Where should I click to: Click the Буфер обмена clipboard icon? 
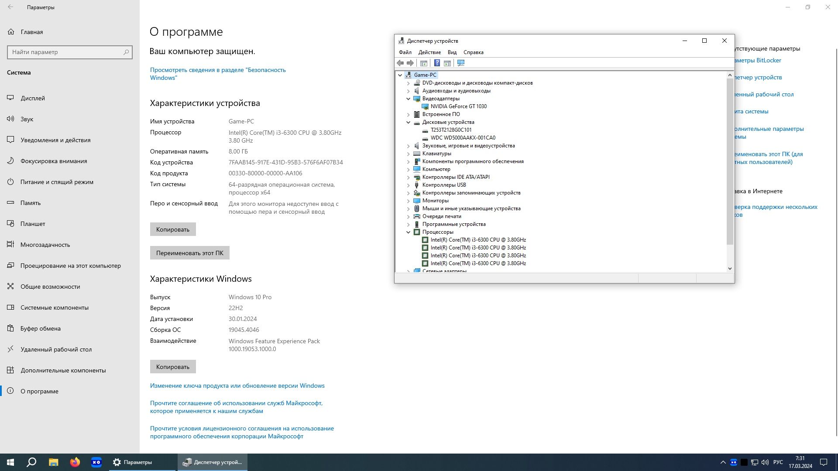(10, 328)
